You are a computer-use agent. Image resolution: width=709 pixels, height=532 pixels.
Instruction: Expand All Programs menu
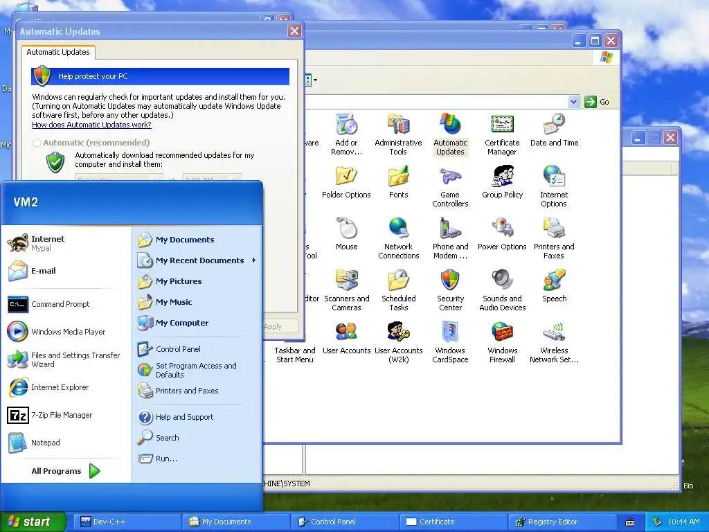[66, 471]
